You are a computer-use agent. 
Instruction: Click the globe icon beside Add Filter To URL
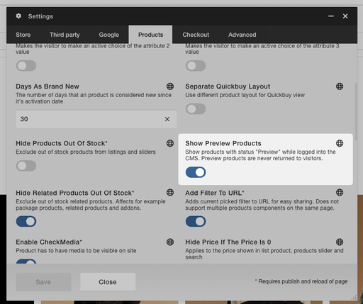pos(340,193)
